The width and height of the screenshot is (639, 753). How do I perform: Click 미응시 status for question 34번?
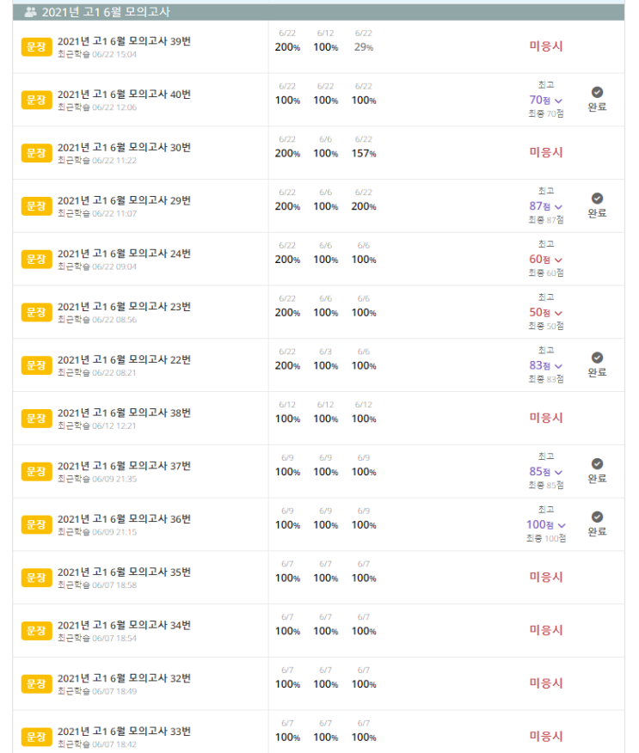(x=545, y=630)
